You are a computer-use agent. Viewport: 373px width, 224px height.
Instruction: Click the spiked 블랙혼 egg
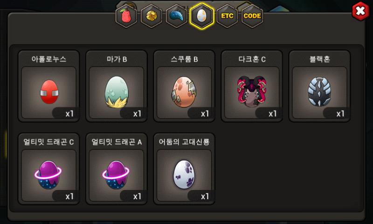(319, 92)
